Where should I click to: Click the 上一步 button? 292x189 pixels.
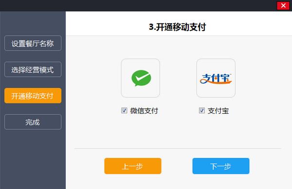pyautogui.click(x=133, y=166)
